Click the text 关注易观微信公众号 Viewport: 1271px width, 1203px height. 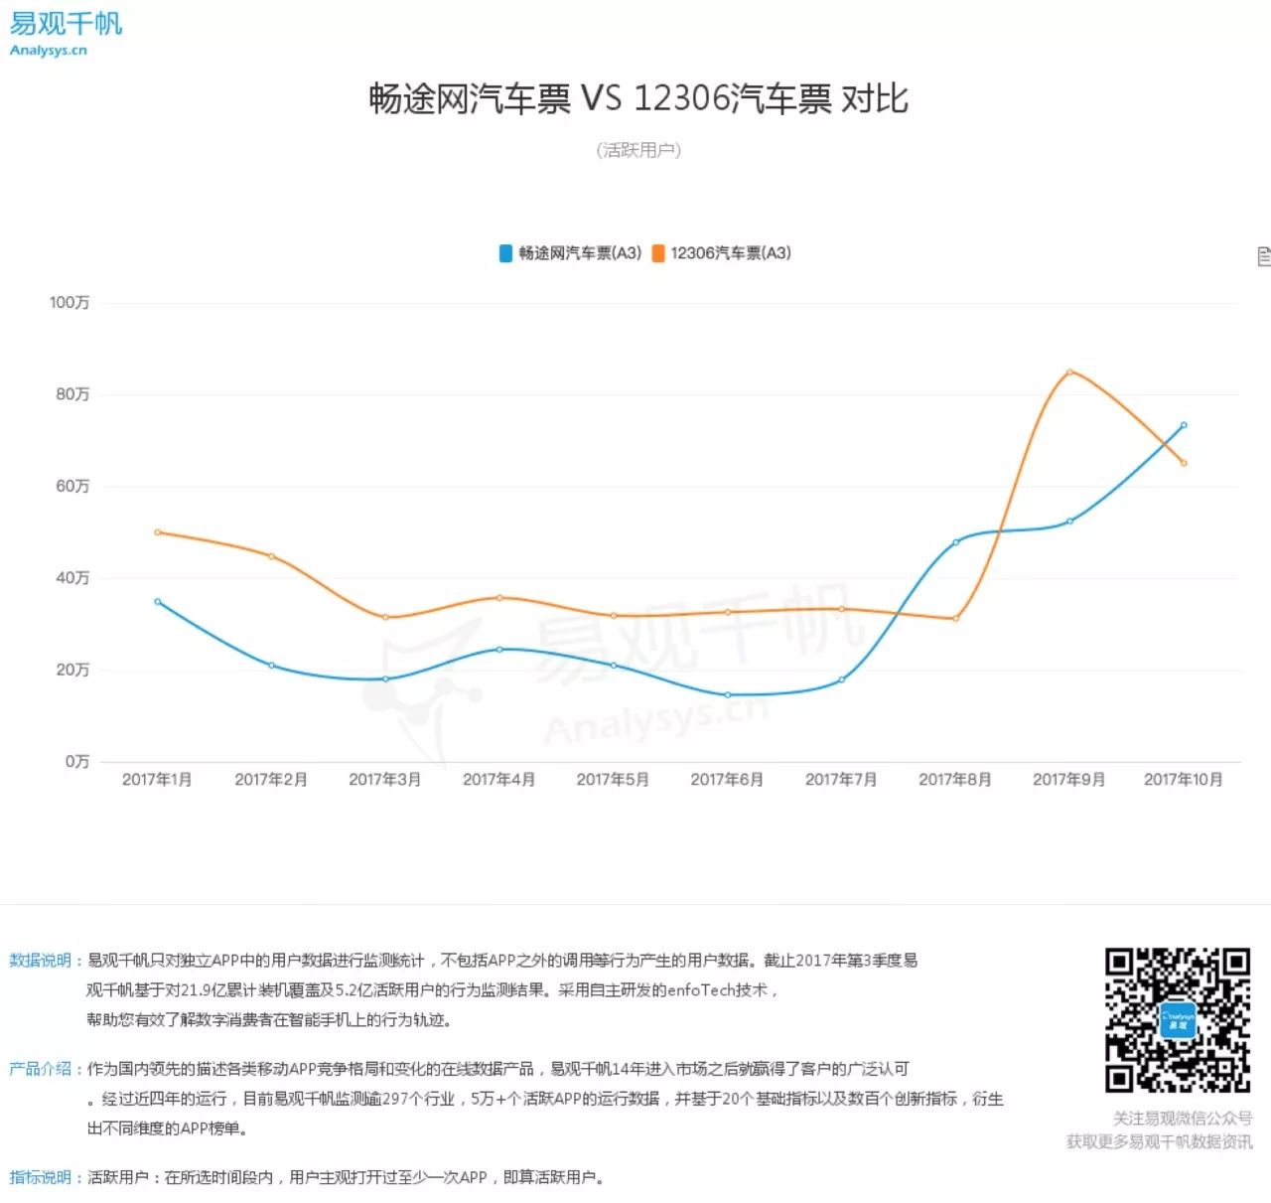1183,1119
